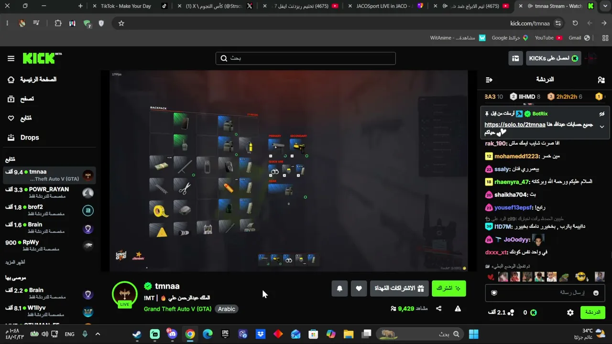
Task: Open Steam from the taskbar
Action: tap(137, 334)
